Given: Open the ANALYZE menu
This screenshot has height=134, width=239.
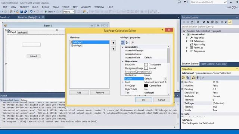Looking at the screenshot, I should (x=86, y=7).
